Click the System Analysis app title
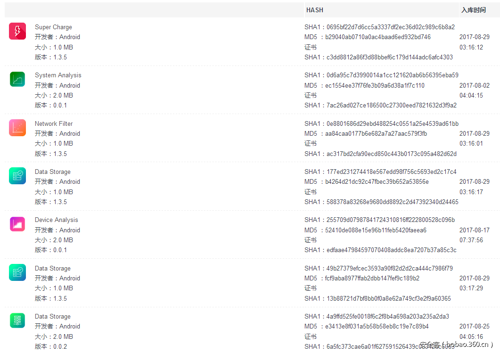This screenshot has height=353, width=500. click(58, 75)
